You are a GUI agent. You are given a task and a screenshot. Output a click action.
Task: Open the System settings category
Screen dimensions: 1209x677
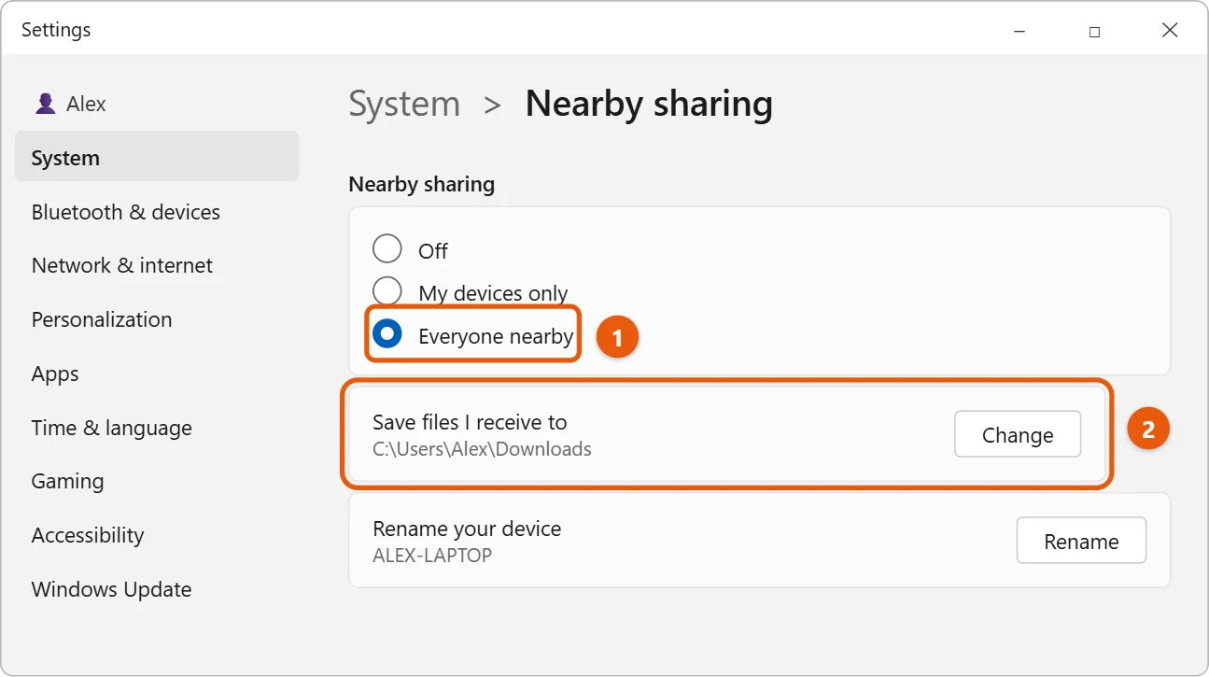(157, 157)
